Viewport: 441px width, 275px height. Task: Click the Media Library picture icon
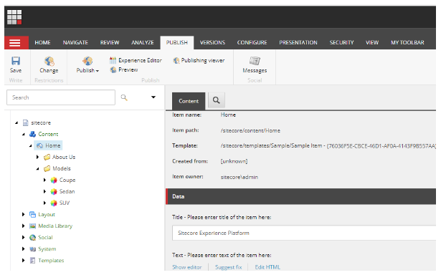32,226
